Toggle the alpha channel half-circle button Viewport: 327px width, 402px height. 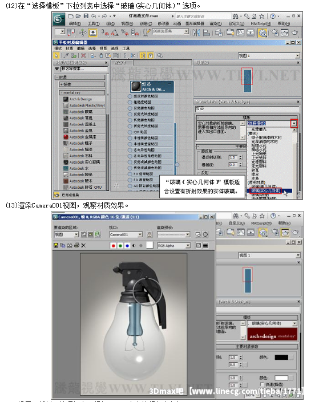[134, 246]
